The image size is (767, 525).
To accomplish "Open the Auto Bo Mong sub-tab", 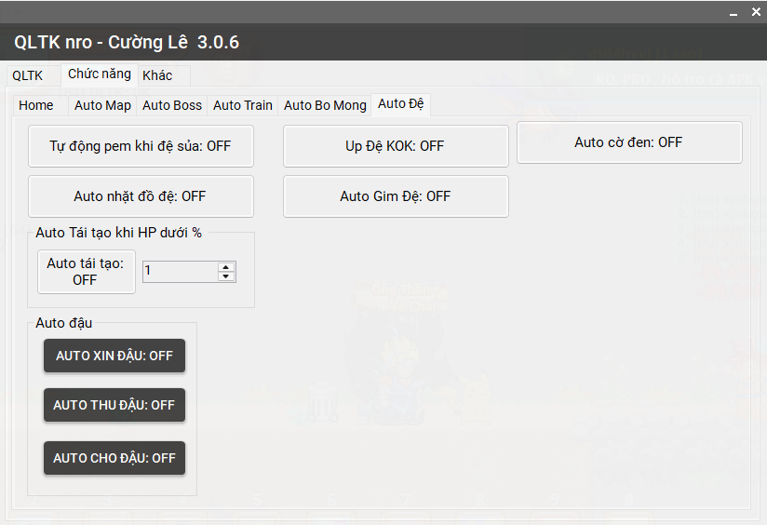I will 325,105.
